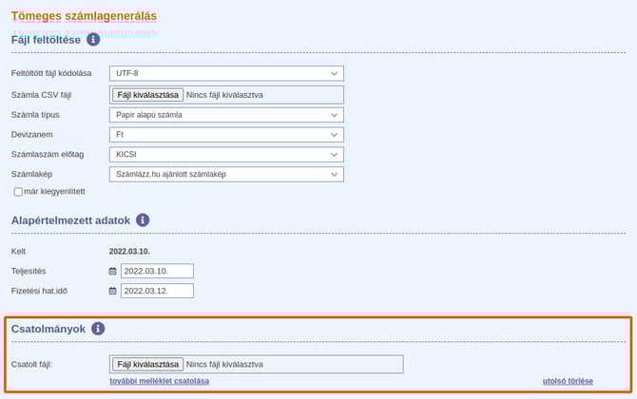Click info icon next to Fájl feltöltése
This screenshot has width=637, height=399.
click(x=93, y=40)
